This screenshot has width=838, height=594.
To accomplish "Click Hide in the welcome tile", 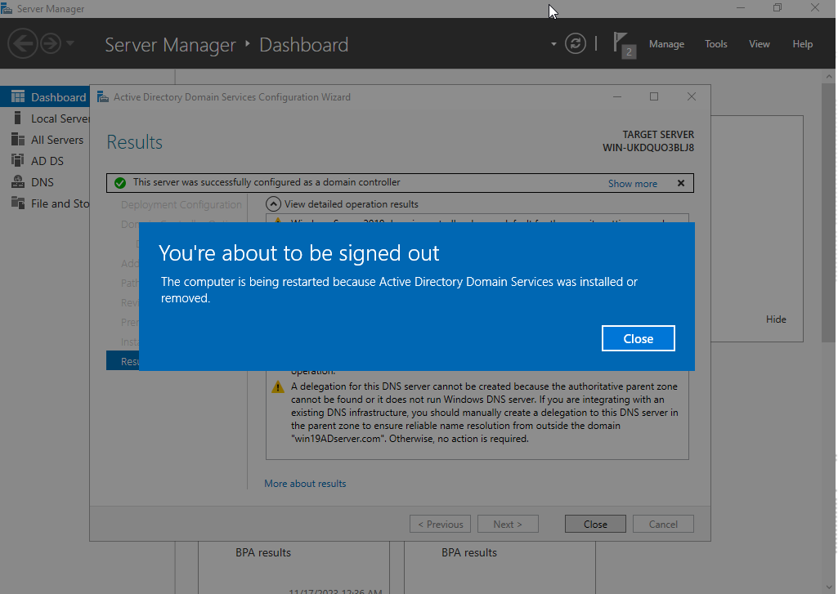I will pyautogui.click(x=776, y=319).
